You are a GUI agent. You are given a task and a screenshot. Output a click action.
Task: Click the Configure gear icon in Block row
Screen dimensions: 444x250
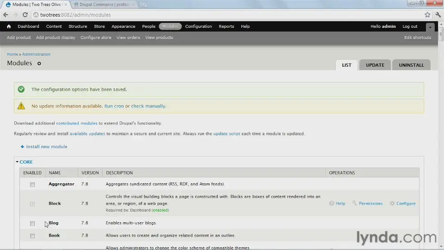pos(392,203)
